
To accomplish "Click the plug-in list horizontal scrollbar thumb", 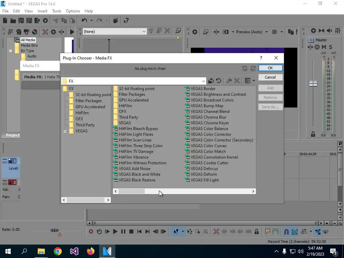I will (132, 191).
